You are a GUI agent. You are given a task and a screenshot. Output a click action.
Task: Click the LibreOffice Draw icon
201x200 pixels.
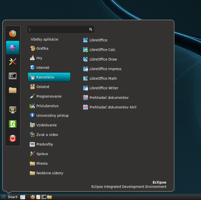pyautogui.click(x=86, y=59)
